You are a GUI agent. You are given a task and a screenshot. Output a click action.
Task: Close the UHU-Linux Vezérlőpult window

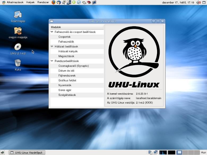click(x=162, y=21)
